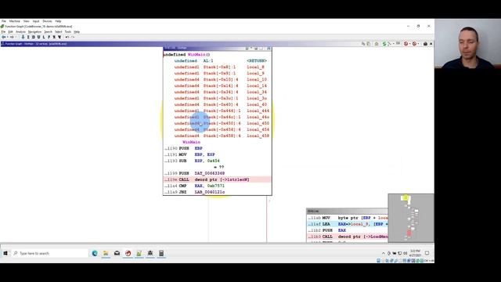Open Ghidra Edit menu
The width and height of the screenshot is (501, 282).
click(x=10, y=32)
